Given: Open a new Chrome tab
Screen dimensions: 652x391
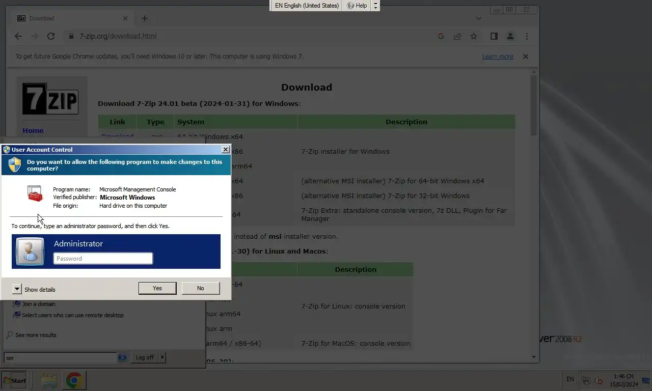Looking at the screenshot, I should [145, 18].
